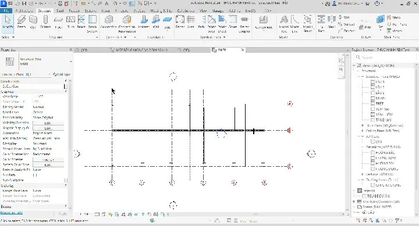Image resolution: width=419 pixels, height=226 pixels.
Task: Select the Beam System tool
Action: (93, 24)
